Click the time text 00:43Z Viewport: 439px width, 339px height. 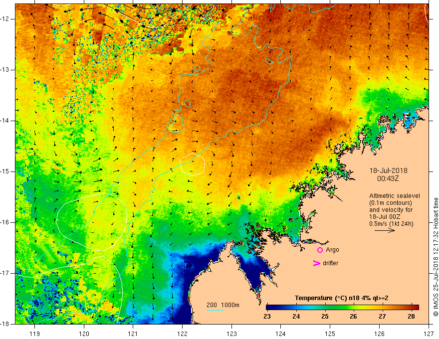click(x=388, y=178)
